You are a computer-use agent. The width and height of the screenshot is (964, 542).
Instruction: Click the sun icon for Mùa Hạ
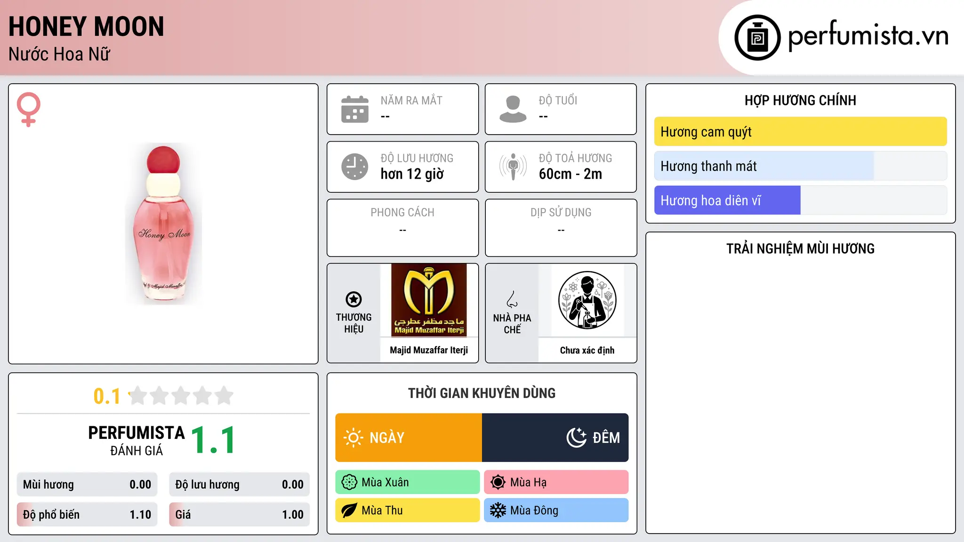[498, 482]
